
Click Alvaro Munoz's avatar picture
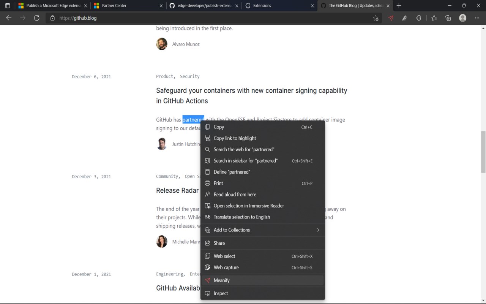pyautogui.click(x=162, y=44)
